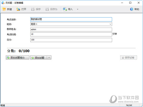Minimize the 试卷编辑 window
The width and height of the screenshot is (143, 107).
(x=122, y=3)
